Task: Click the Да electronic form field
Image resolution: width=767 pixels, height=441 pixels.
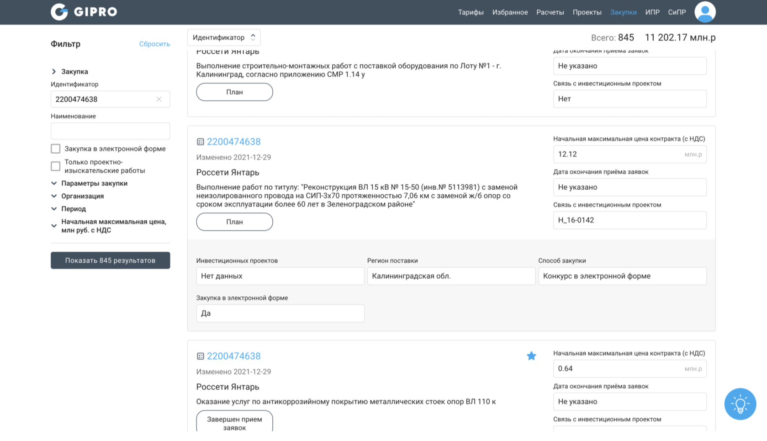Action: coord(280,313)
